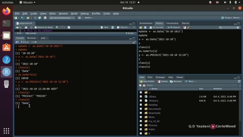Open Files manager from the Ubuntu dock
This screenshot has width=243, height=137.
[x=6, y=35]
